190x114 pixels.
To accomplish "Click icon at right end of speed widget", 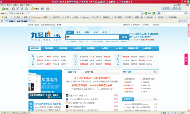I will (180, 8).
